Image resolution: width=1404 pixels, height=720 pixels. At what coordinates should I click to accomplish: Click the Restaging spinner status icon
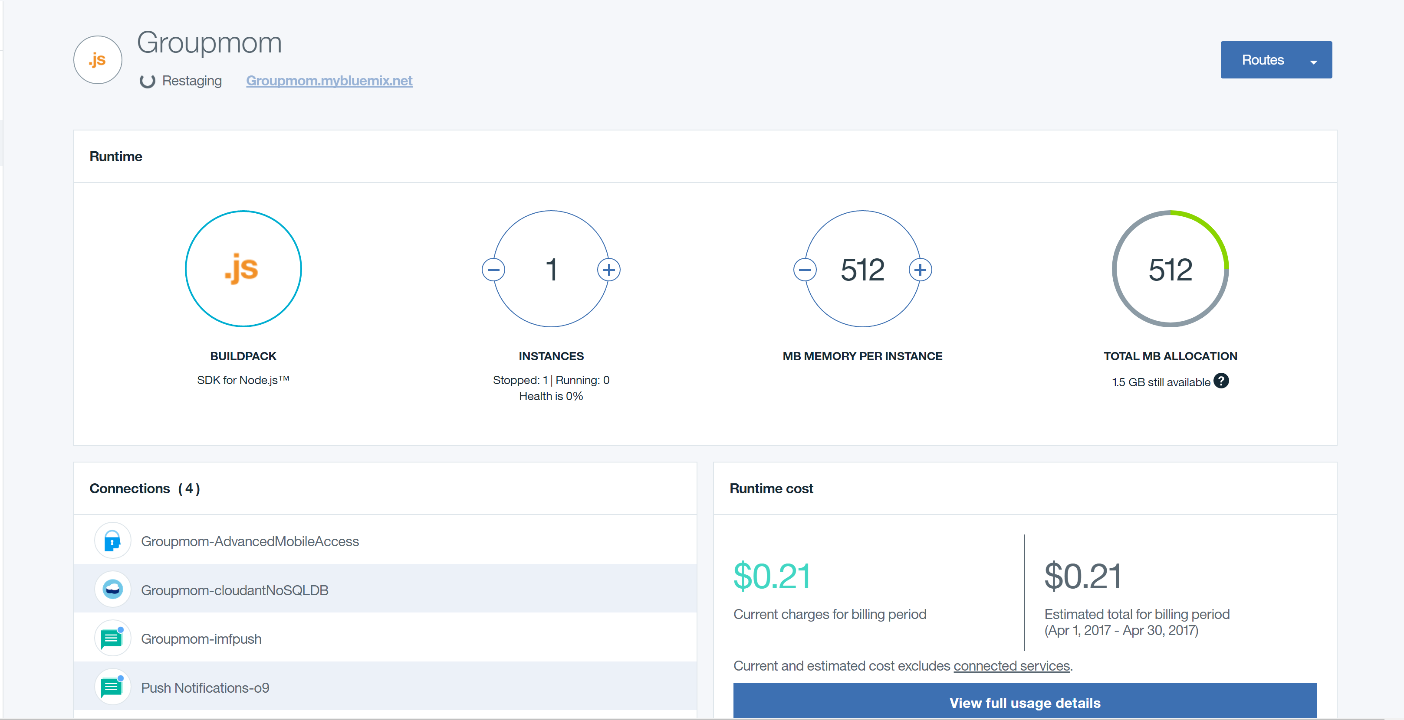tap(147, 81)
